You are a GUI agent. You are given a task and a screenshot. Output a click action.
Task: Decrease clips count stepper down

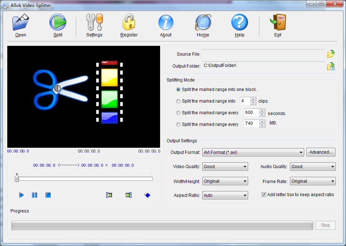point(253,103)
